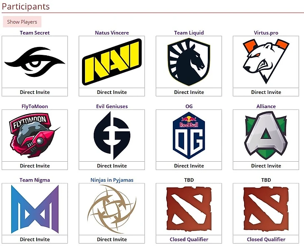The width and height of the screenshot is (304, 251).
Task: Open the Team Nigma name link
Action: (35, 180)
